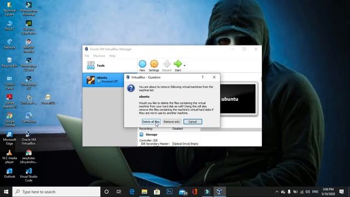Open Filmora icon on taskbar

(207, 192)
